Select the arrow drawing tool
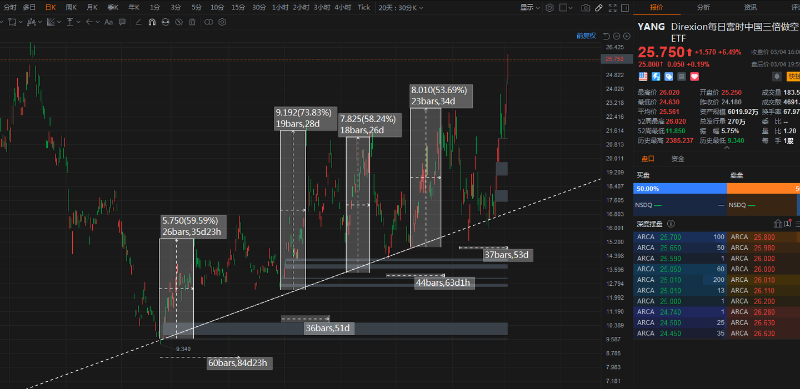Screen dimensions: 800x389 89,22
